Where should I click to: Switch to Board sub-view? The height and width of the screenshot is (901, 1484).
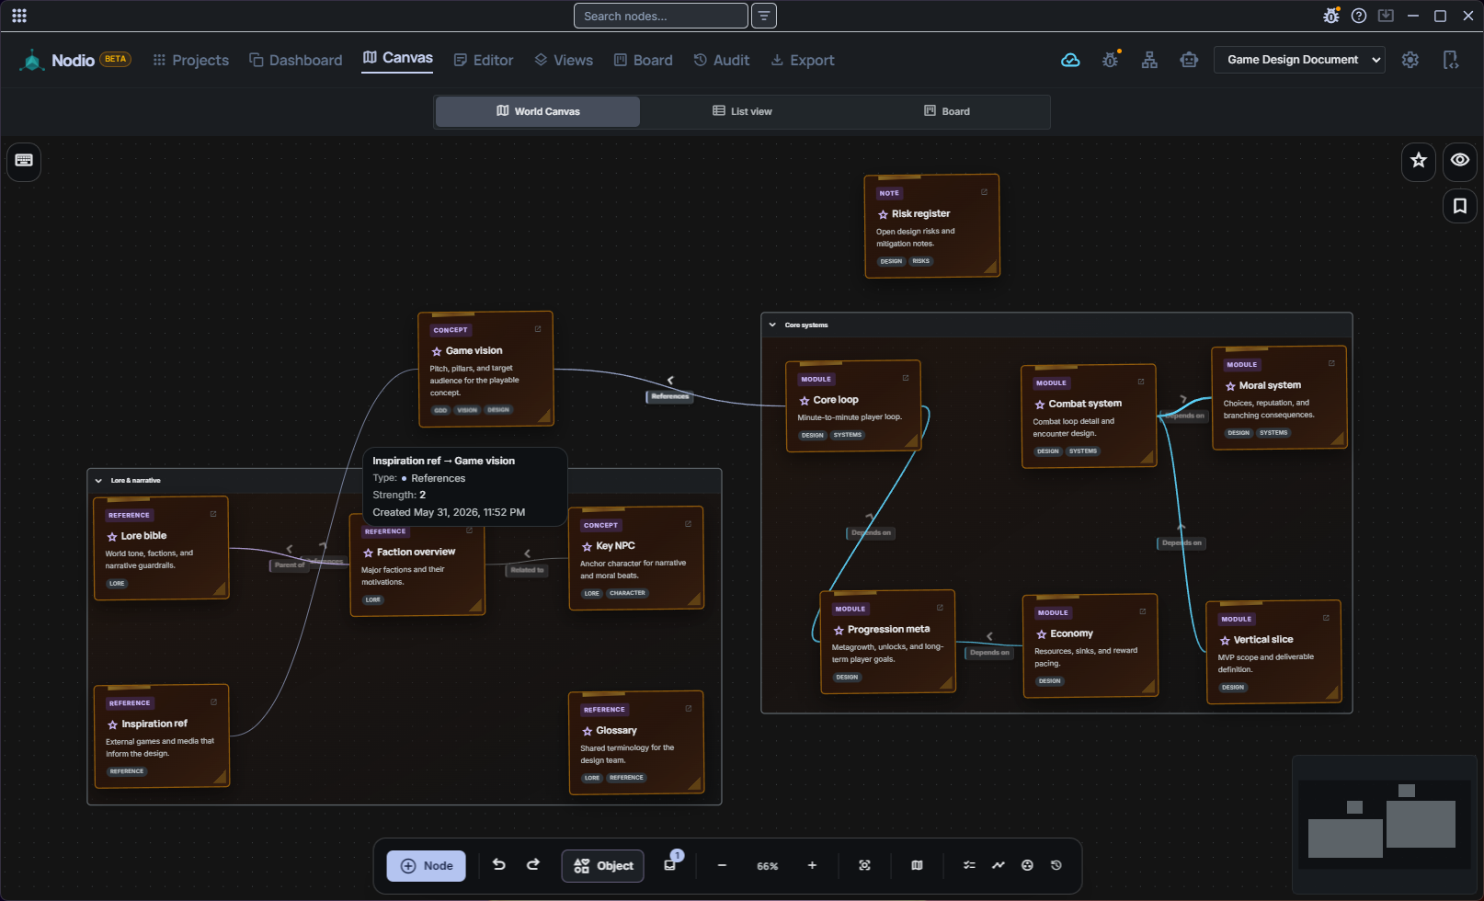[x=947, y=111]
